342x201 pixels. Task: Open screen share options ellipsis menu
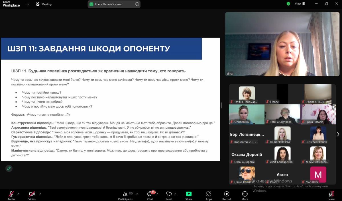pyautogui.click(x=137, y=4)
